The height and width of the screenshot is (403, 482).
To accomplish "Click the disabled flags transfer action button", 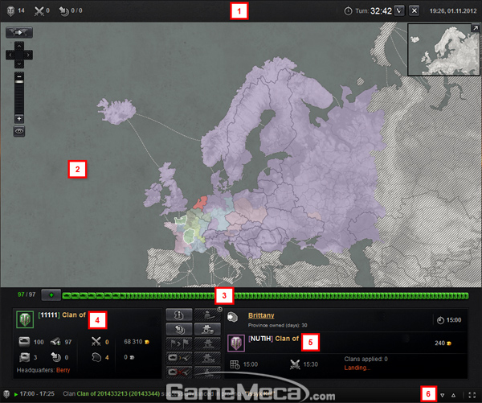I will pyautogui.click(x=179, y=343).
